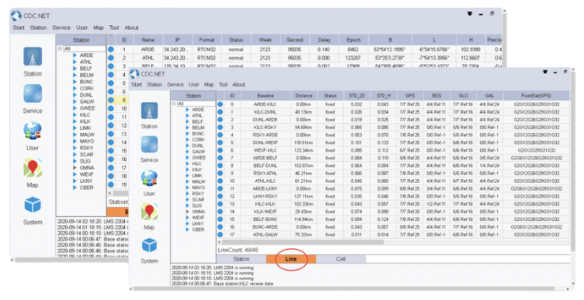
Task: Click the Station icon in front window sidebar
Action: coord(149,111)
